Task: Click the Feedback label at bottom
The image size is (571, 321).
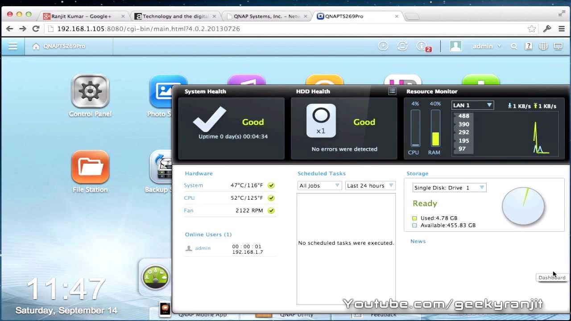Action: point(383,315)
